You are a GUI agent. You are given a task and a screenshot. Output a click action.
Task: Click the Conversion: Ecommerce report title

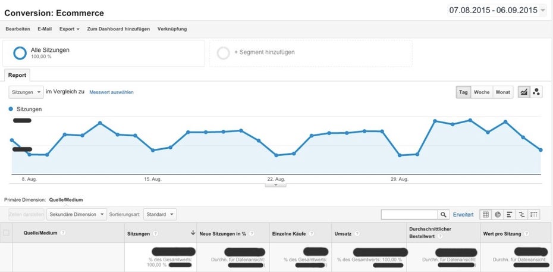coord(54,14)
